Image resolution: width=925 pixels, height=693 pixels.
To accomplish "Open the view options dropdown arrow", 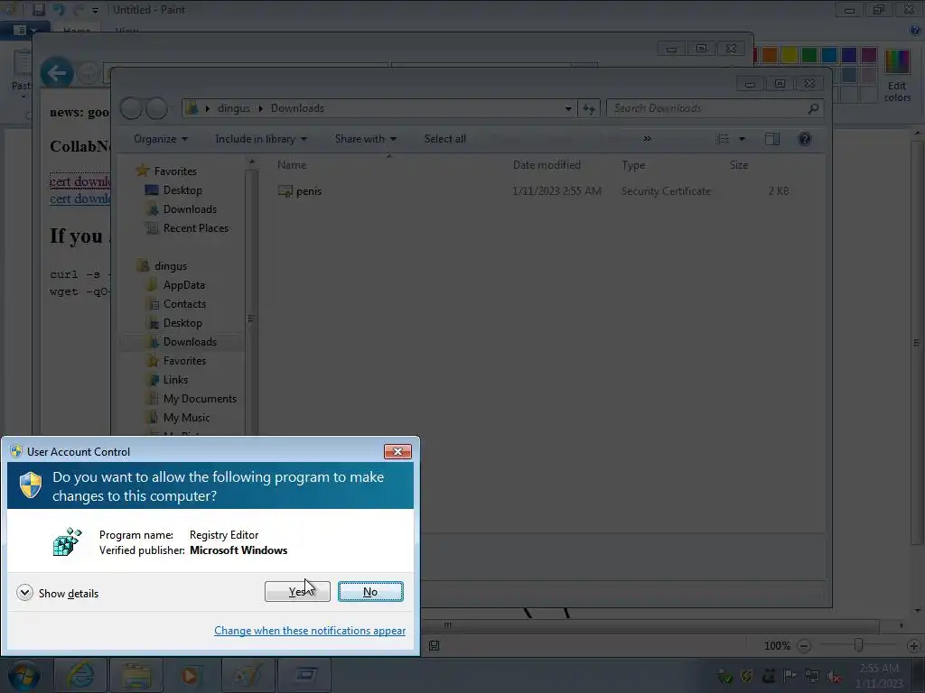I will pyautogui.click(x=743, y=139).
